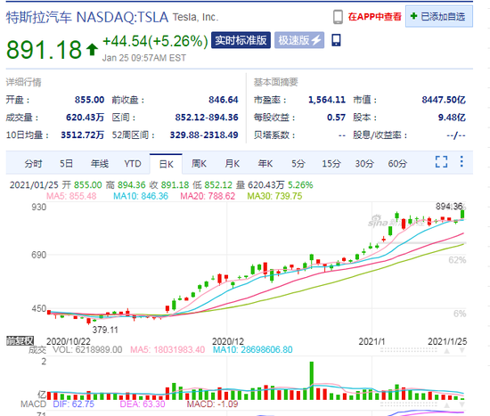Click the 已添加自选 watchlist button

point(439,16)
